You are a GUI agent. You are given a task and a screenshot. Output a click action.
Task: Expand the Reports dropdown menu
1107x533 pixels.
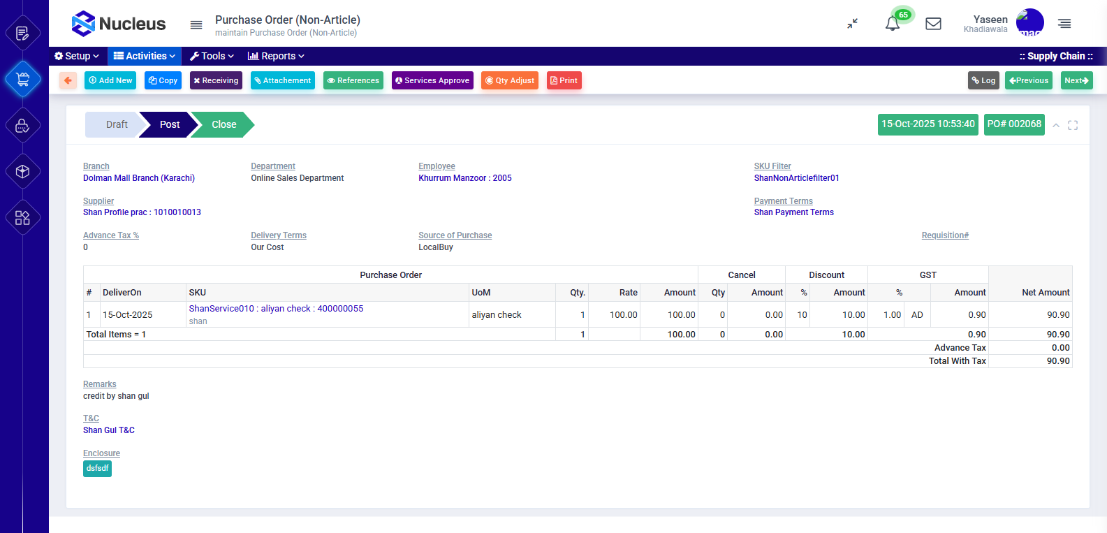[x=276, y=56]
